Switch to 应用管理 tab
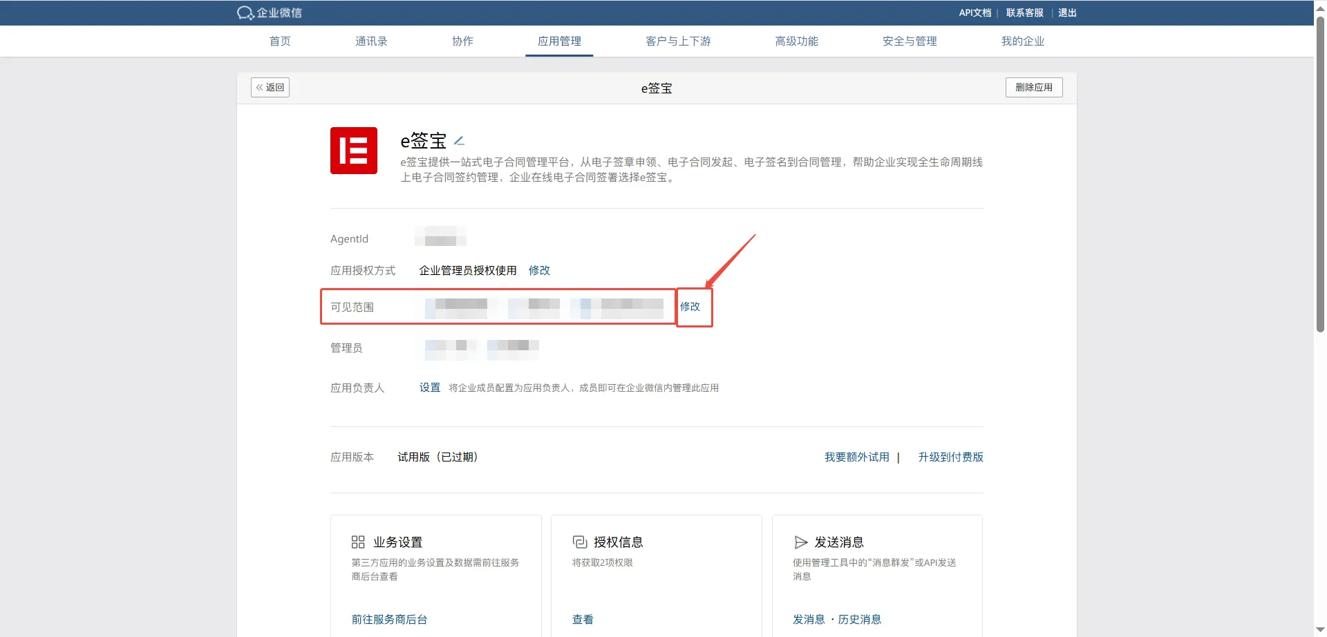The height and width of the screenshot is (637, 1327). 559,41
